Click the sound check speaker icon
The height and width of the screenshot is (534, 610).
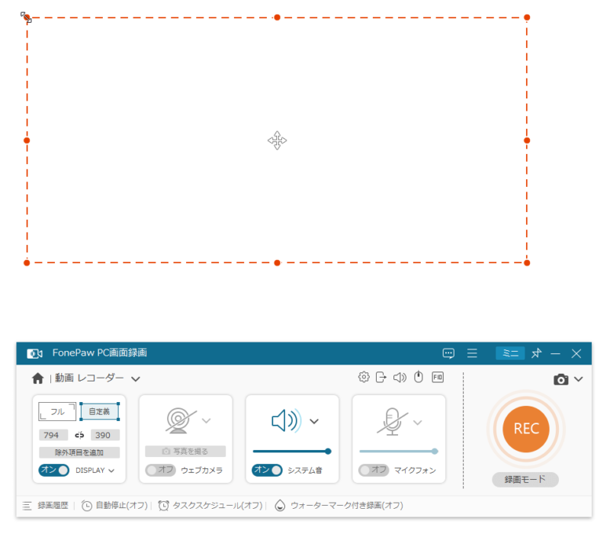[400, 377]
